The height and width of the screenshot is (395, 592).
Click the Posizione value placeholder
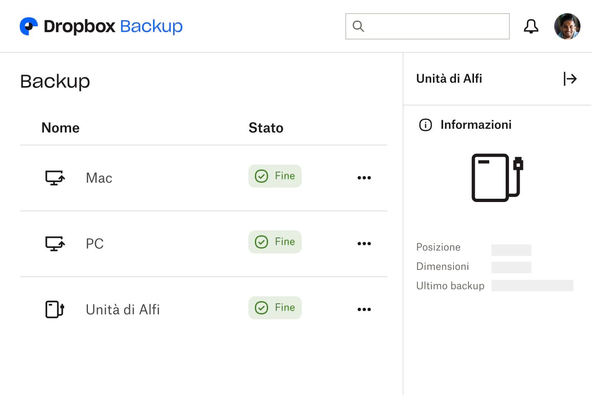point(511,250)
